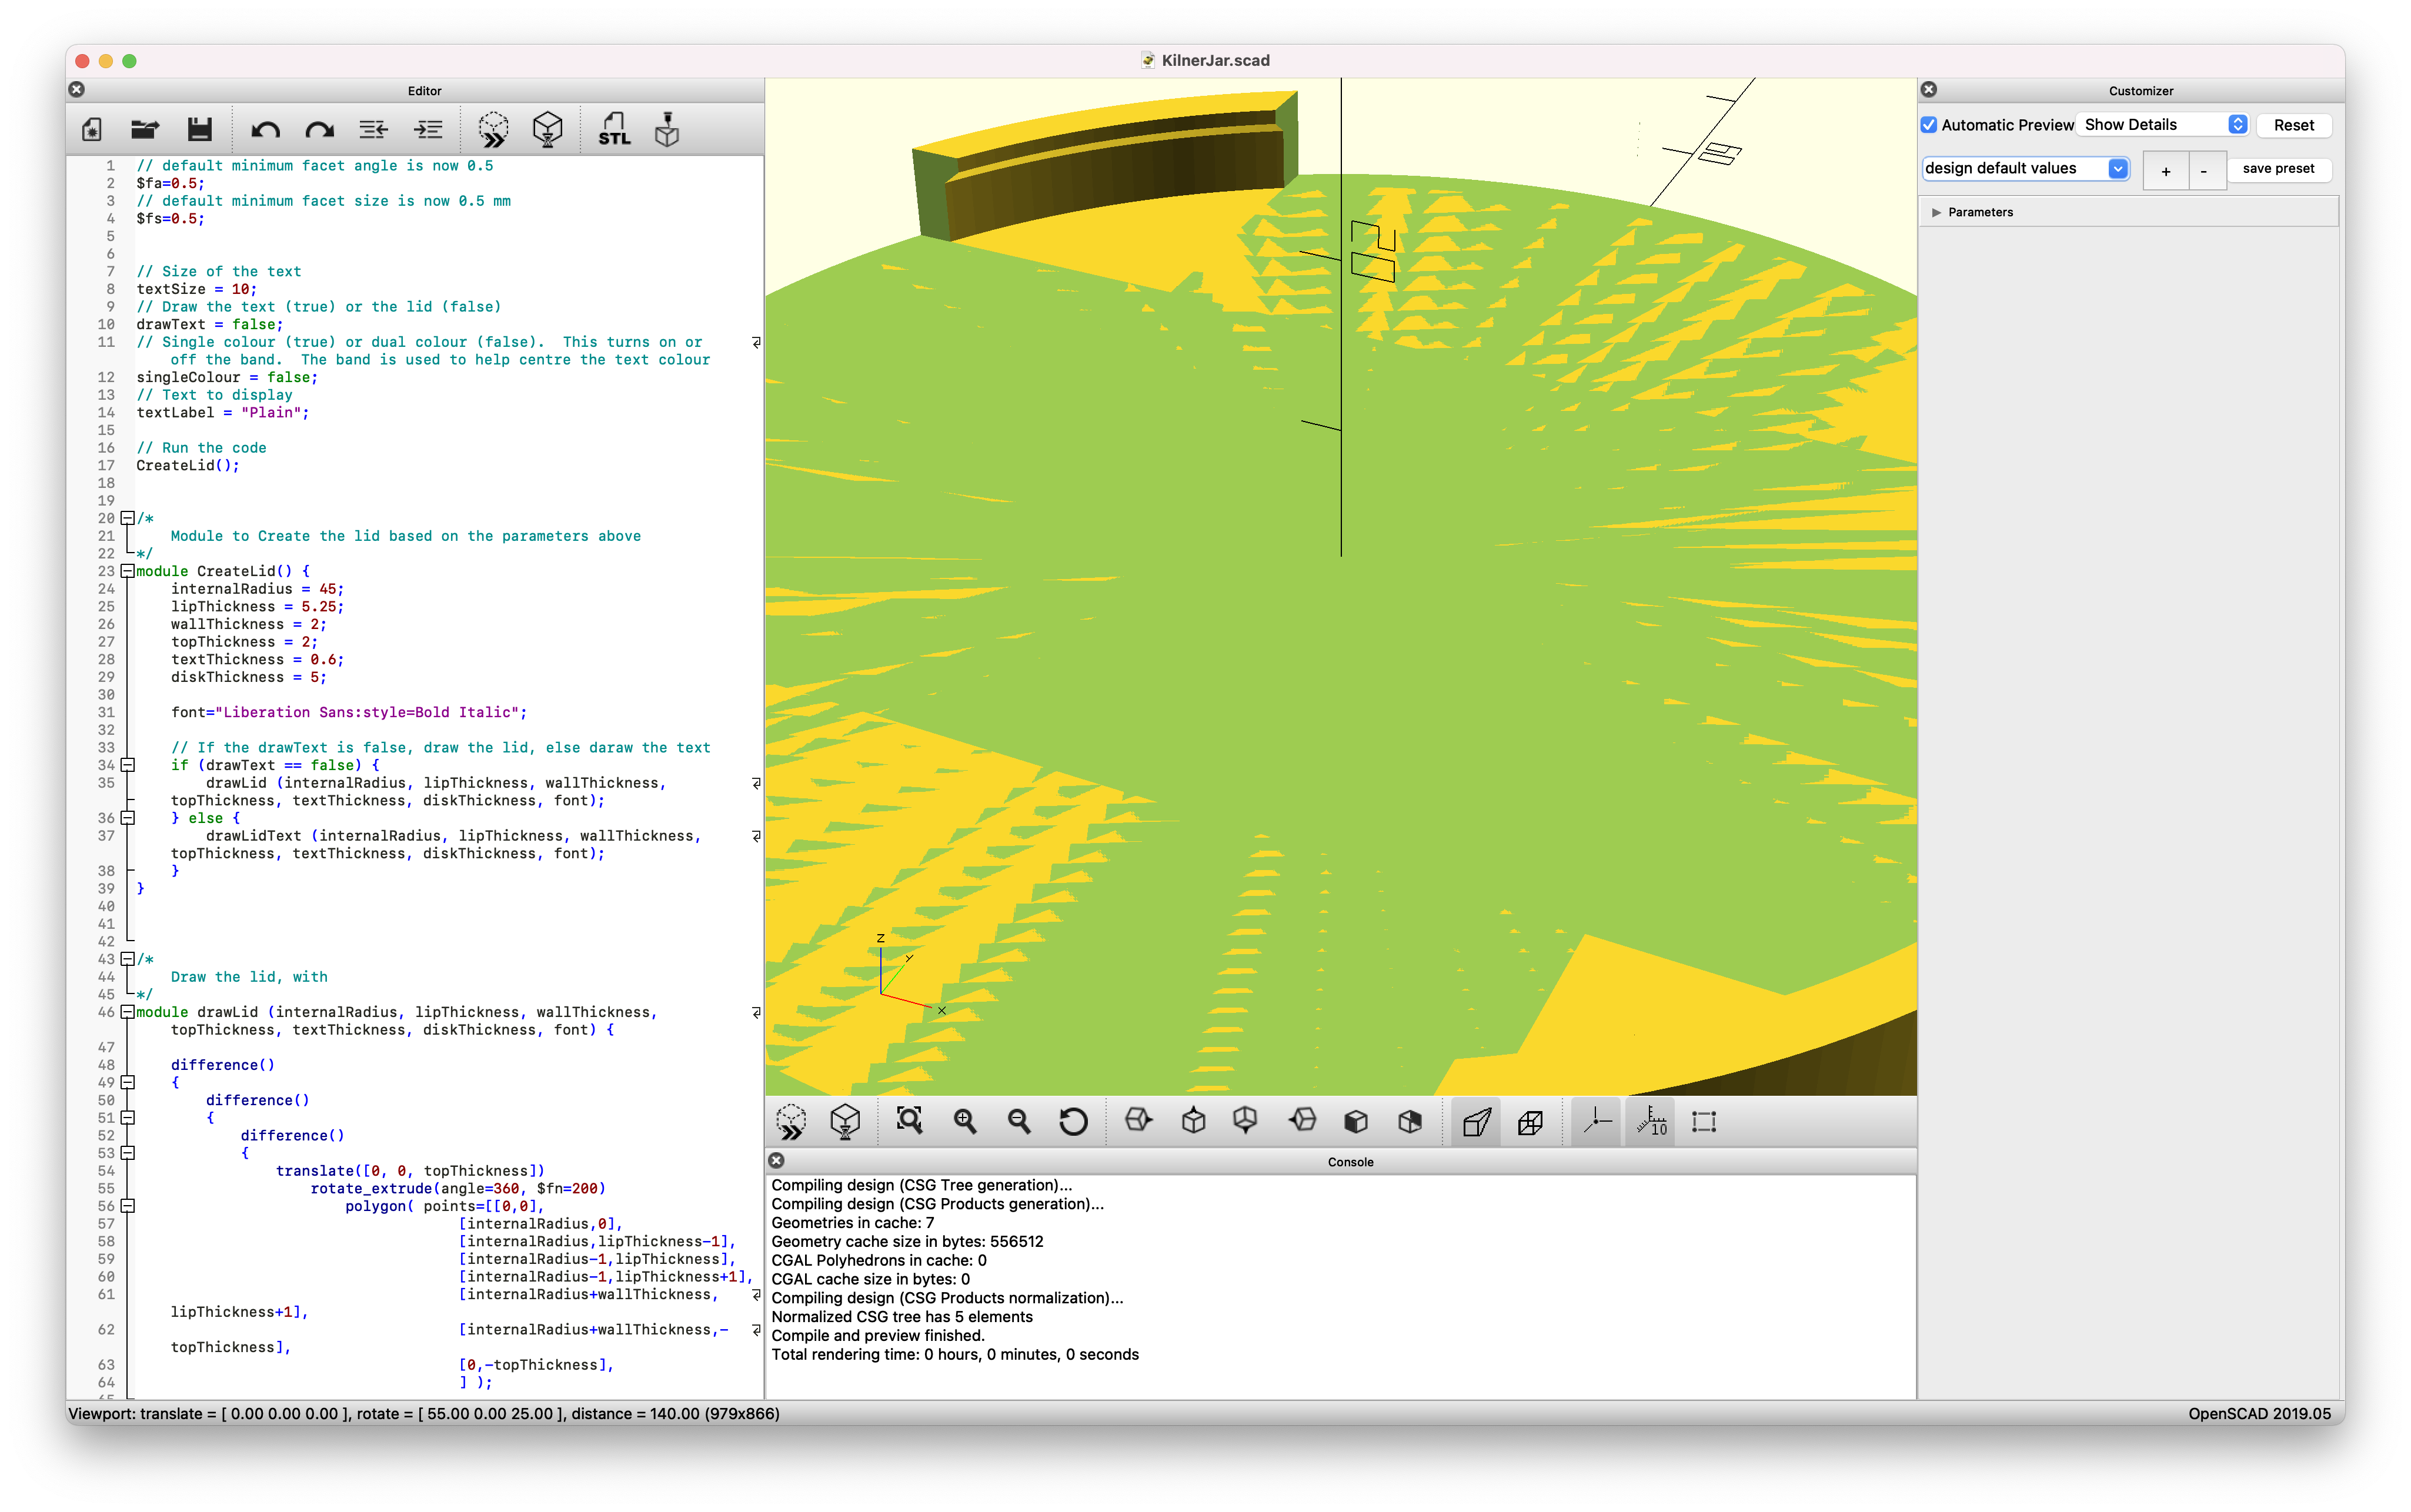Preview the design
This screenshot has width=2411, height=1512.
493,130
